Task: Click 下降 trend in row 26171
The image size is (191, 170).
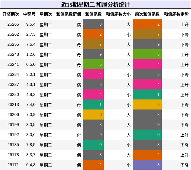Action: [x=184, y=165]
